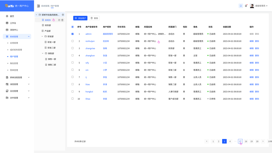This screenshot has width=272, height=153.
Task: Open 用户管理 in the sidebar
Action: coord(14,57)
